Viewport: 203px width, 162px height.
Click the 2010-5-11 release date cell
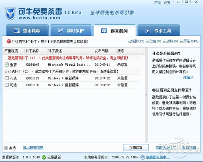102,65
